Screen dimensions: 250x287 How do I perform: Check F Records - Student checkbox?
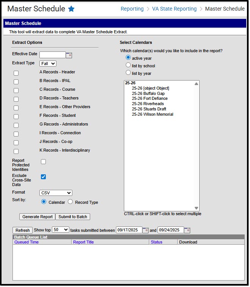click(16, 116)
